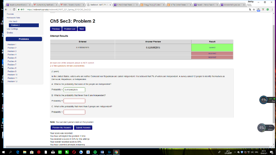Open Problem 5 in the sidebar
276x155 pixels.
(12, 58)
